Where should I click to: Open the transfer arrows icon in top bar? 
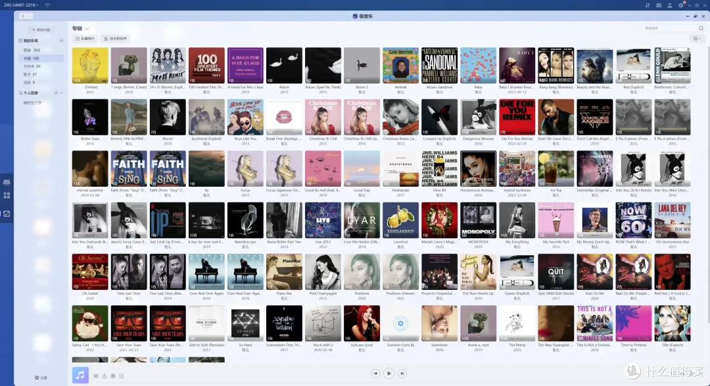pyautogui.click(x=648, y=5)
